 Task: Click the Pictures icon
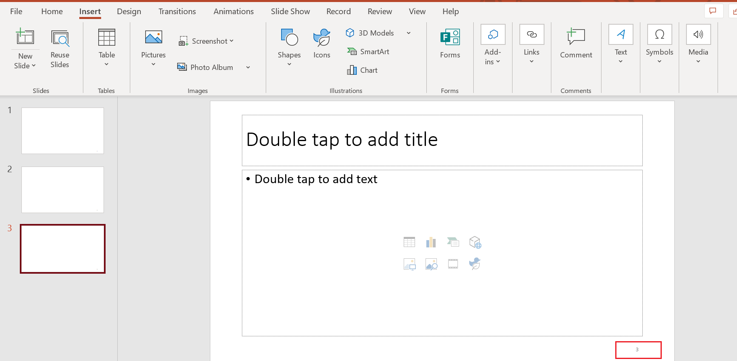point(154,37)
